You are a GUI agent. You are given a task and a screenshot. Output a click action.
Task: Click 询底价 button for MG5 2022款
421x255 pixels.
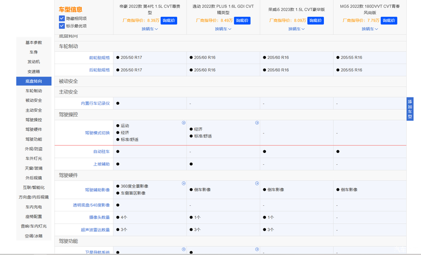pyautogui.click(x=389, y=21)
